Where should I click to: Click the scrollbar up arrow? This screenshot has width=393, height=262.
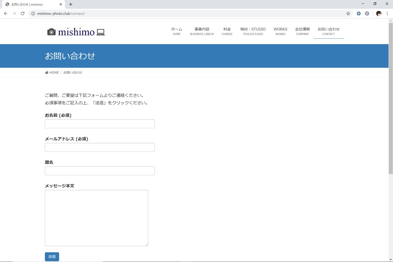391,21
